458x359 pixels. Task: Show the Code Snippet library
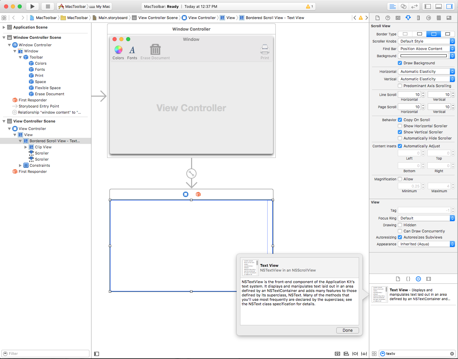coord(408,279)
